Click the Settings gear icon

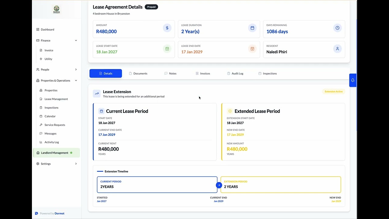click(38, 164)
